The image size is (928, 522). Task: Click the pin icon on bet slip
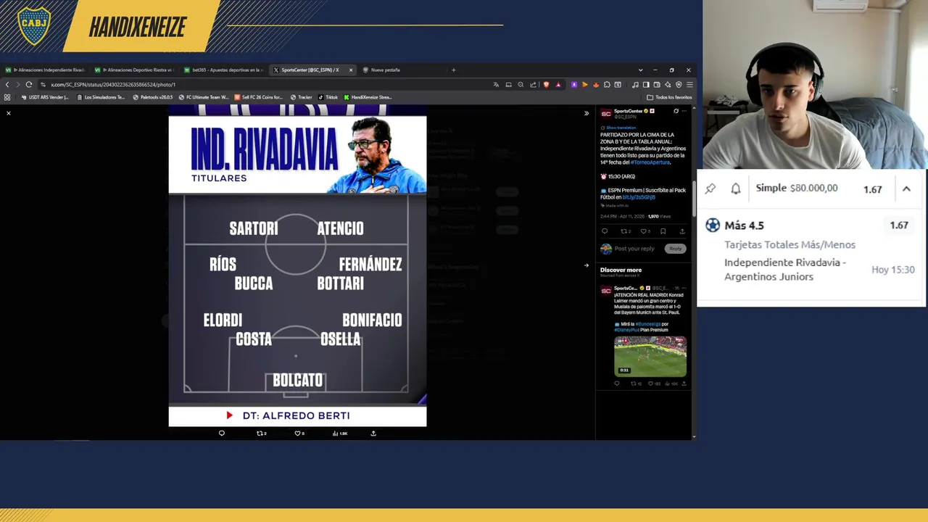(x=710, y=188)
